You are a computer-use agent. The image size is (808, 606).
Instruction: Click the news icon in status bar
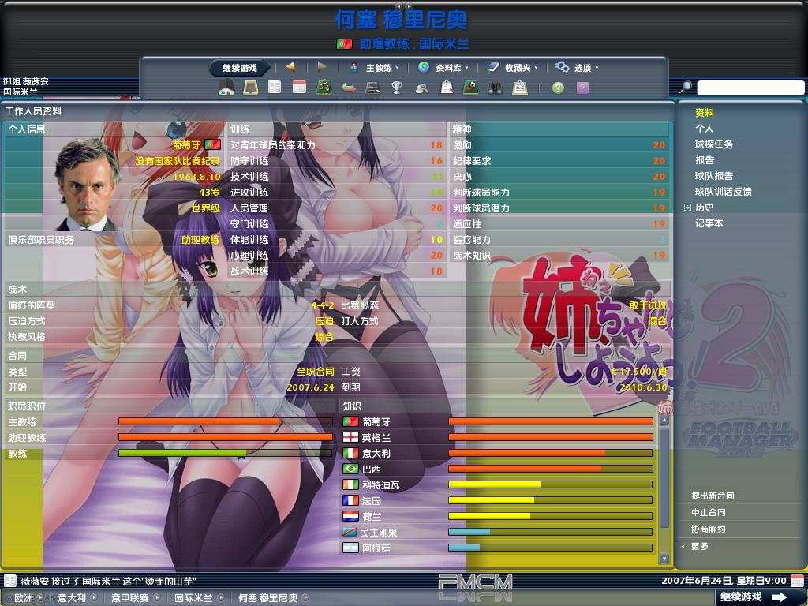[10, 581]
